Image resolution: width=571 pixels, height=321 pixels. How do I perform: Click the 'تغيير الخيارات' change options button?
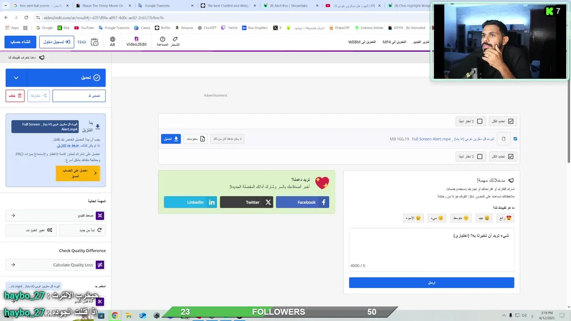pyautogui.click(x=31, y=230)
